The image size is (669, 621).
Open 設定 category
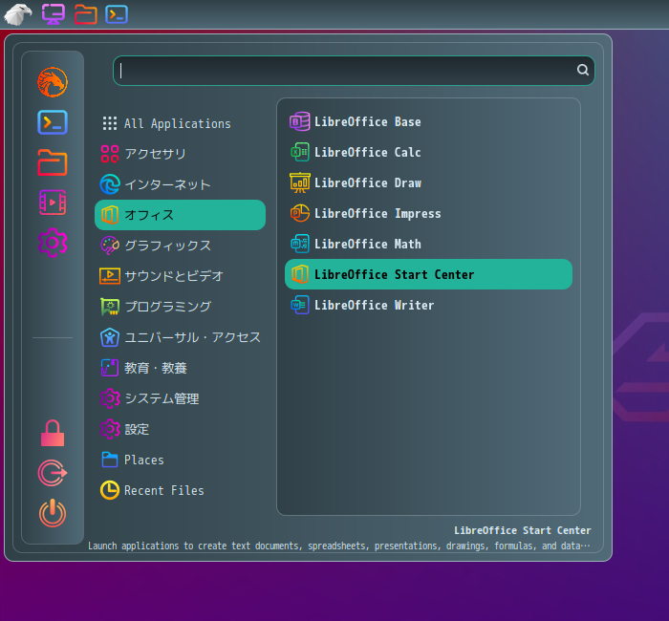pyautogui.click(x=180, y=429)
